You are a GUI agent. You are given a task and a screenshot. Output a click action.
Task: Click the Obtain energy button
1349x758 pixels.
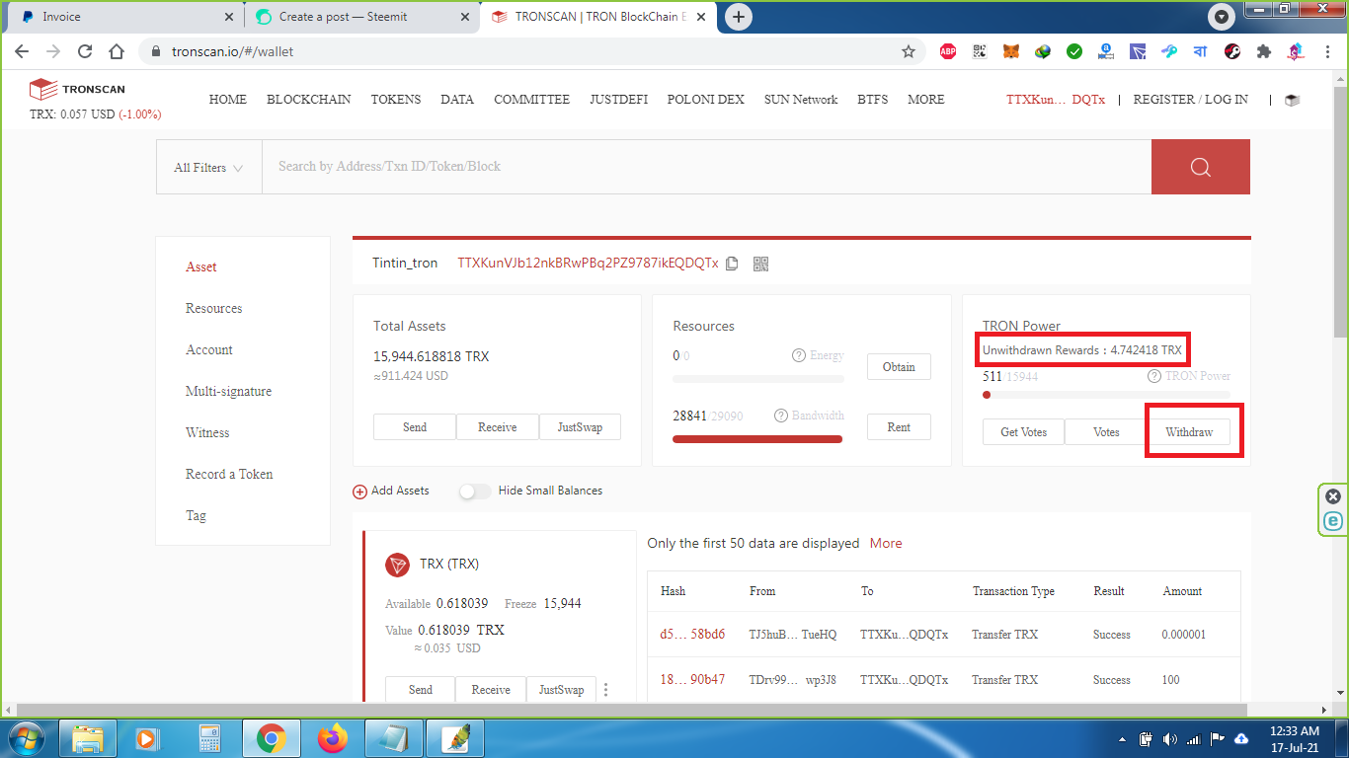click(899, 367)
